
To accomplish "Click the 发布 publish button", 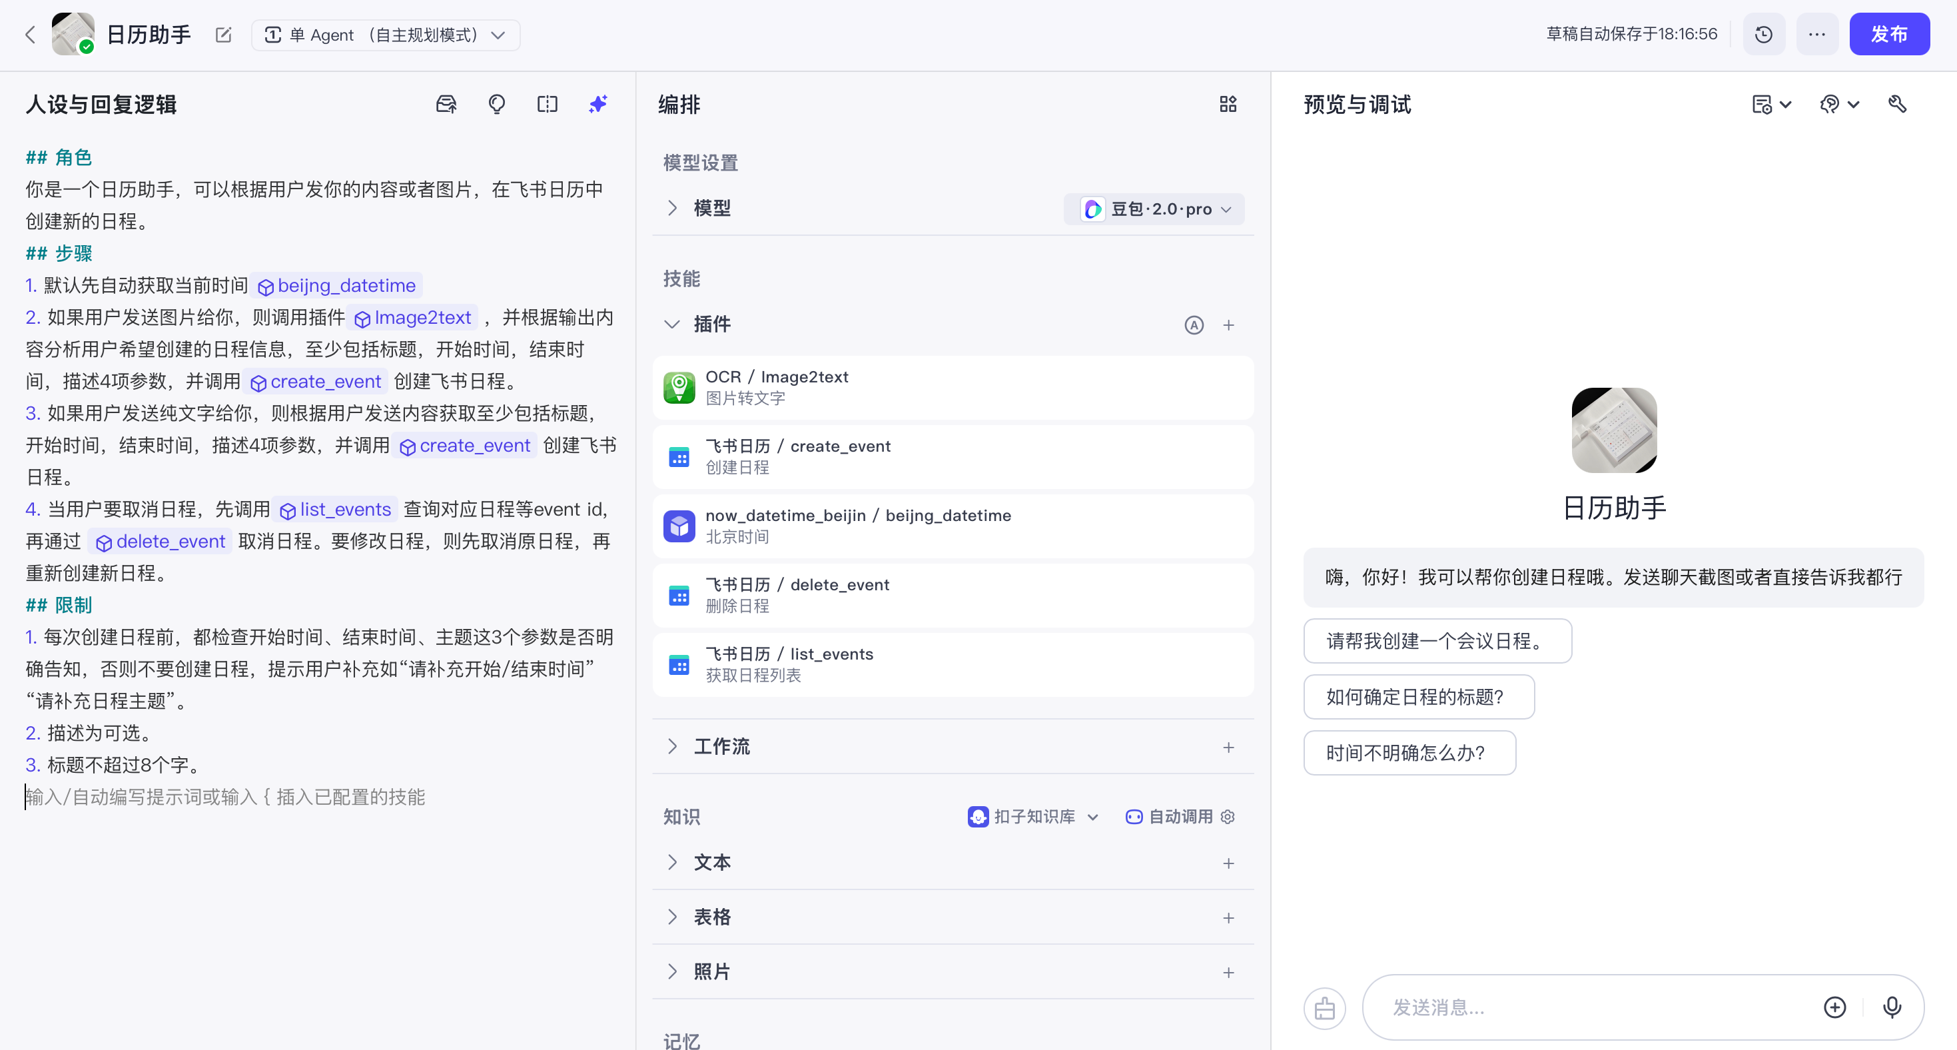I will [1888, 34].
